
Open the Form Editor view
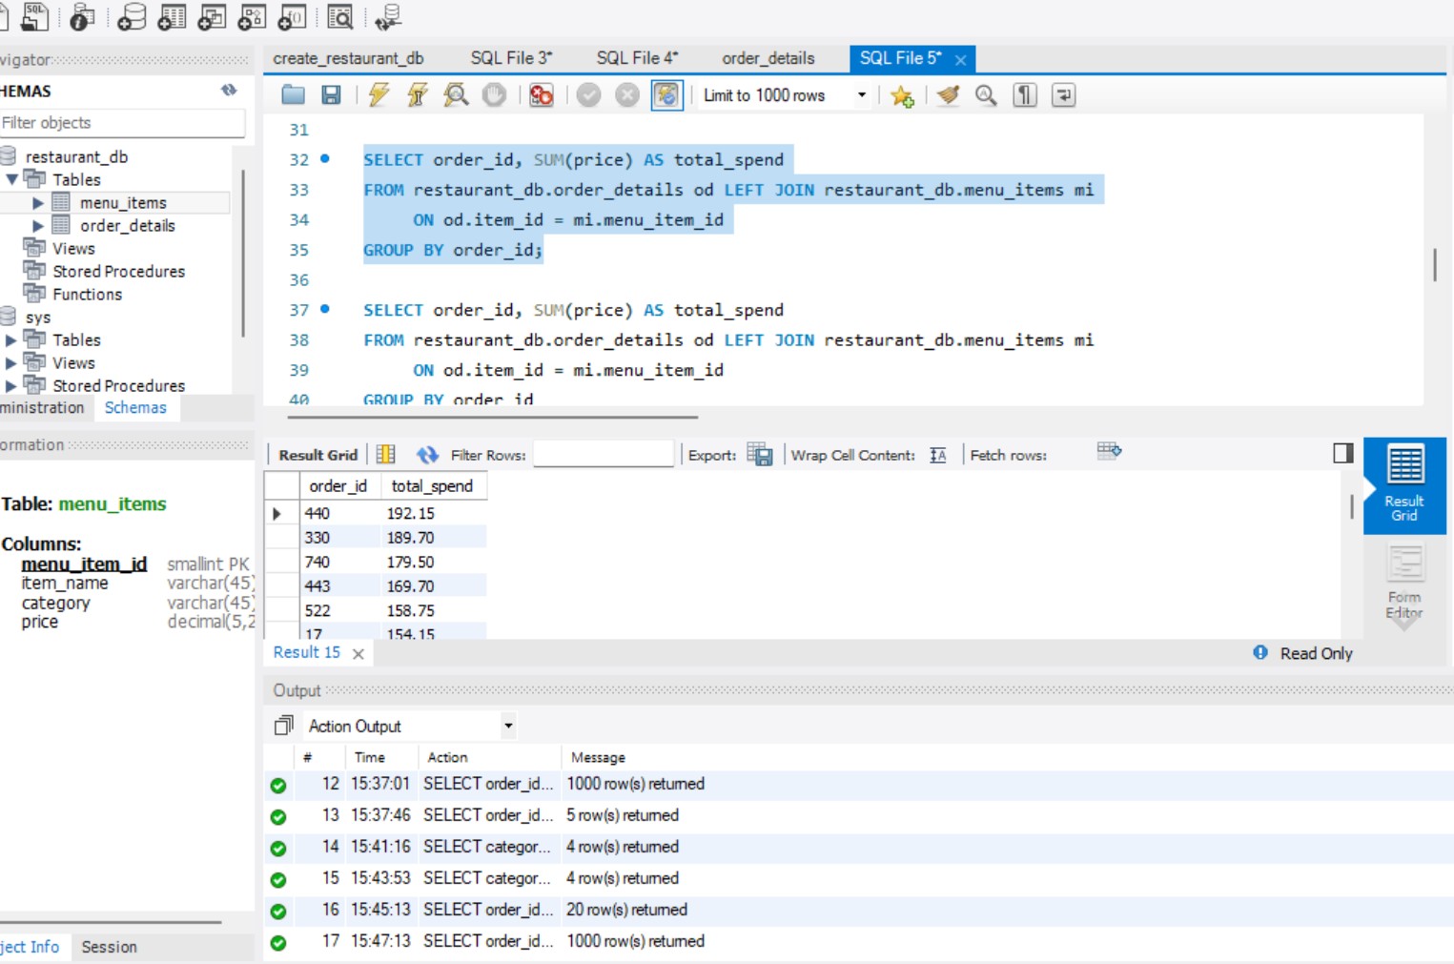[x=1404, y=582]
